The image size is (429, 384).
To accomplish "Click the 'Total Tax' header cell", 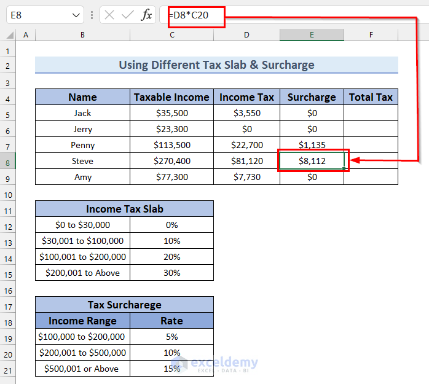I will pyautogui.click(x=371, y=97).
